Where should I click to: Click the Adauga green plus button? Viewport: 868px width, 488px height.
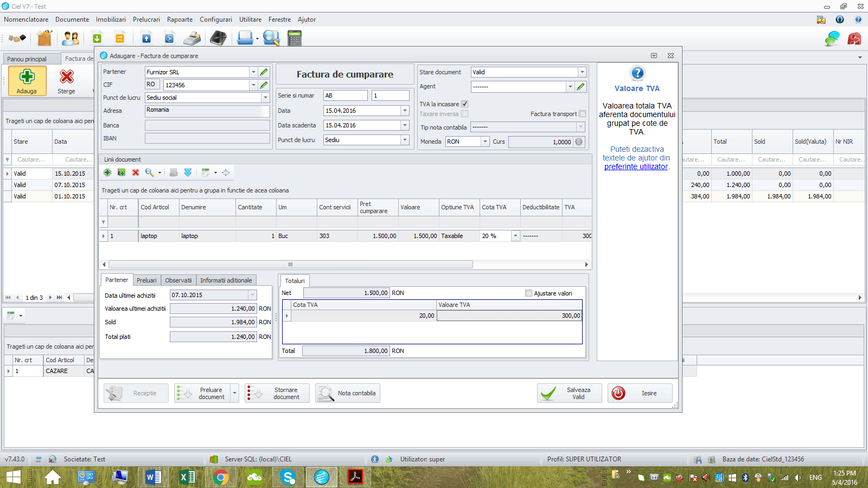point(27,81)
